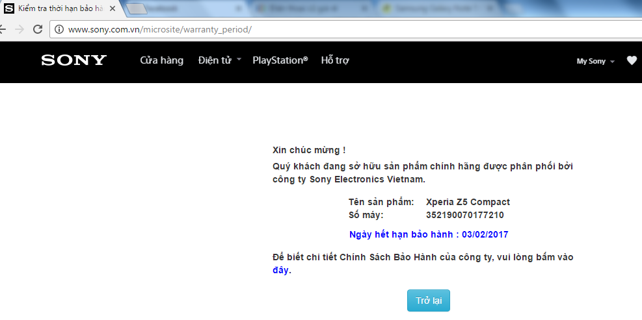Open the Cửa hàng menu item
Image resolution: width=642 pixels, height=320 pixels.
click(x=162, y=60)
